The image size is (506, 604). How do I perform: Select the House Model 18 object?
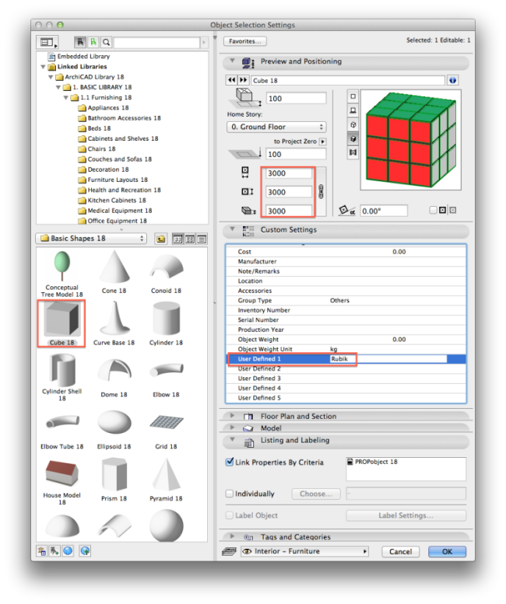point(61,481)
